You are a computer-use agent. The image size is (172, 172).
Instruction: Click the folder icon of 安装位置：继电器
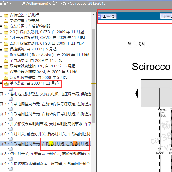6,21
